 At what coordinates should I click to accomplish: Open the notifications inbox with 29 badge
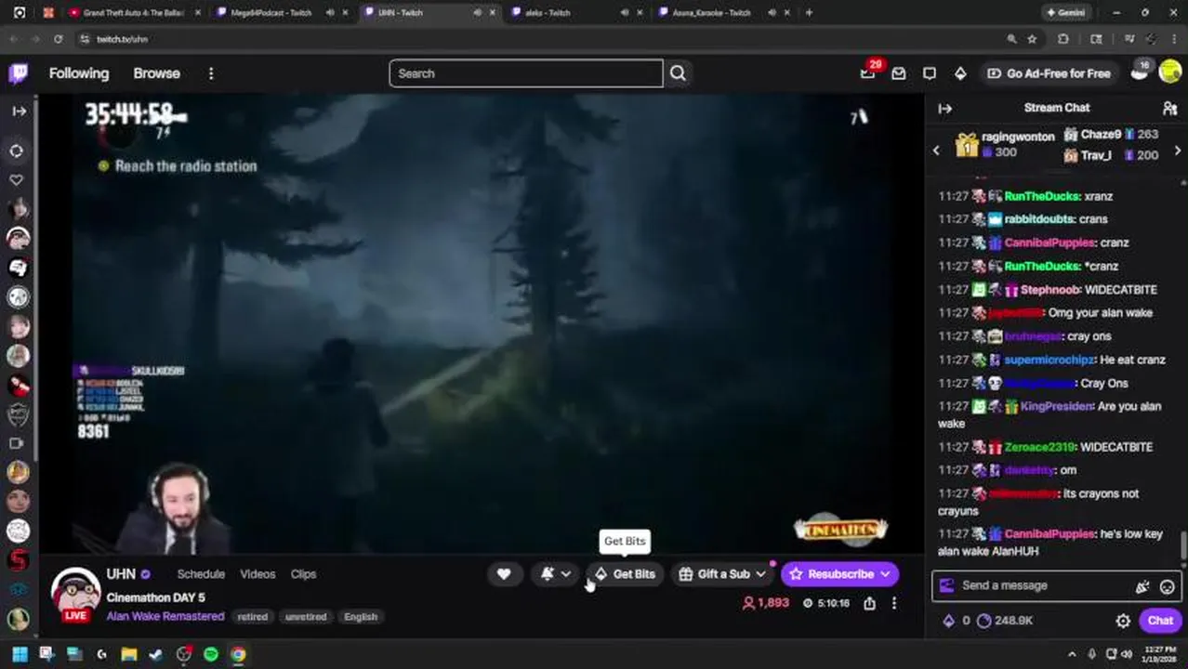pos(868,73)
